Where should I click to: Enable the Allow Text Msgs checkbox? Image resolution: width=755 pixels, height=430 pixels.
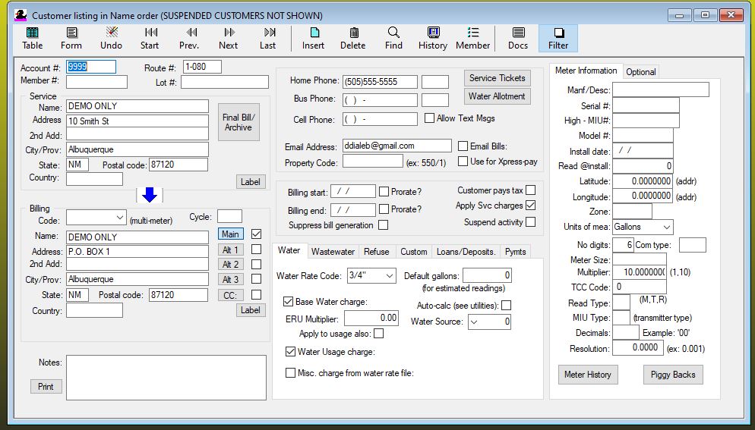430,118
